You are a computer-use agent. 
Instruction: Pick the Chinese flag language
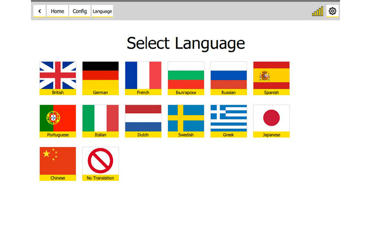tap(58, 164)
